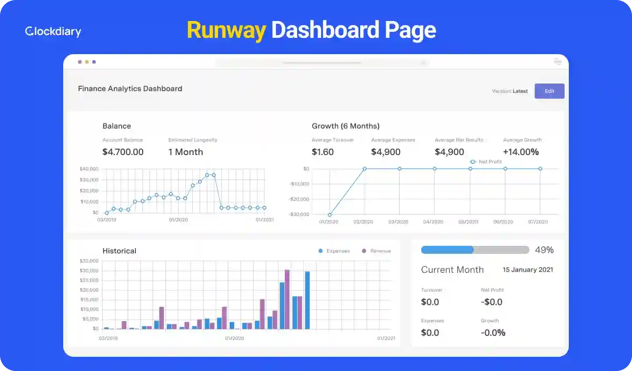Click the browser address bar

(322, 63)
